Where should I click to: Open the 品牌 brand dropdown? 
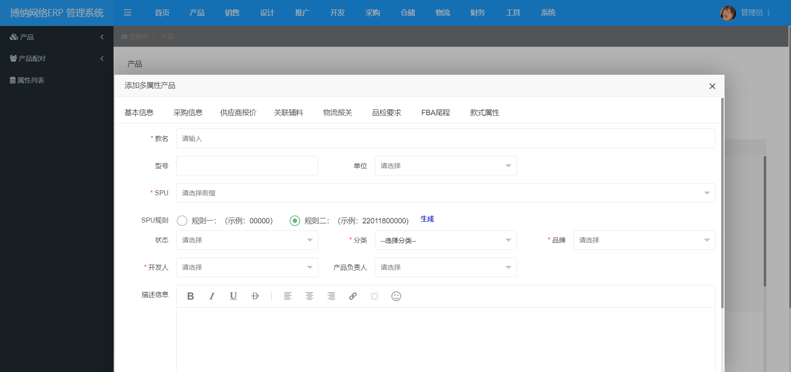(644, 240)
